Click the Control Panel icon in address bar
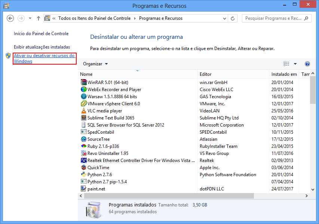319x224 pixels. click(47, 18)
